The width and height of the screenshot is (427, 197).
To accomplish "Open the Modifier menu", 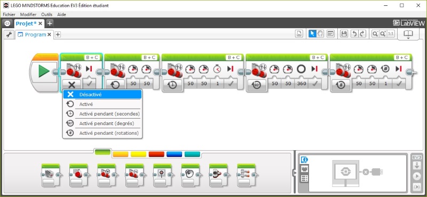I will [28, 14].
